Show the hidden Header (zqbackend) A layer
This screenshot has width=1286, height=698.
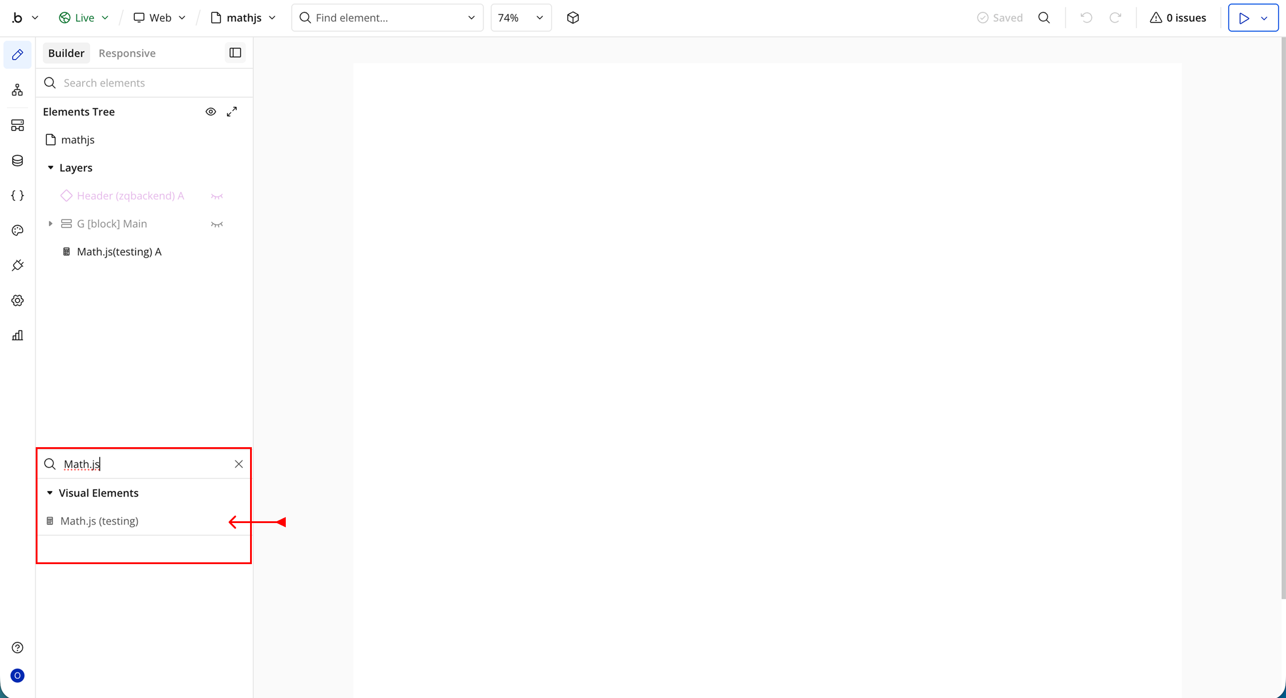click(217, 196)
